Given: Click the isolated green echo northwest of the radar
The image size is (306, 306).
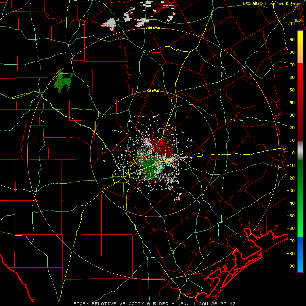Looking at the screenshot, I should [63, 81].
